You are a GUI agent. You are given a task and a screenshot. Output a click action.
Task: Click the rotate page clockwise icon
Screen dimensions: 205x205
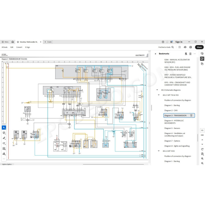202,149
